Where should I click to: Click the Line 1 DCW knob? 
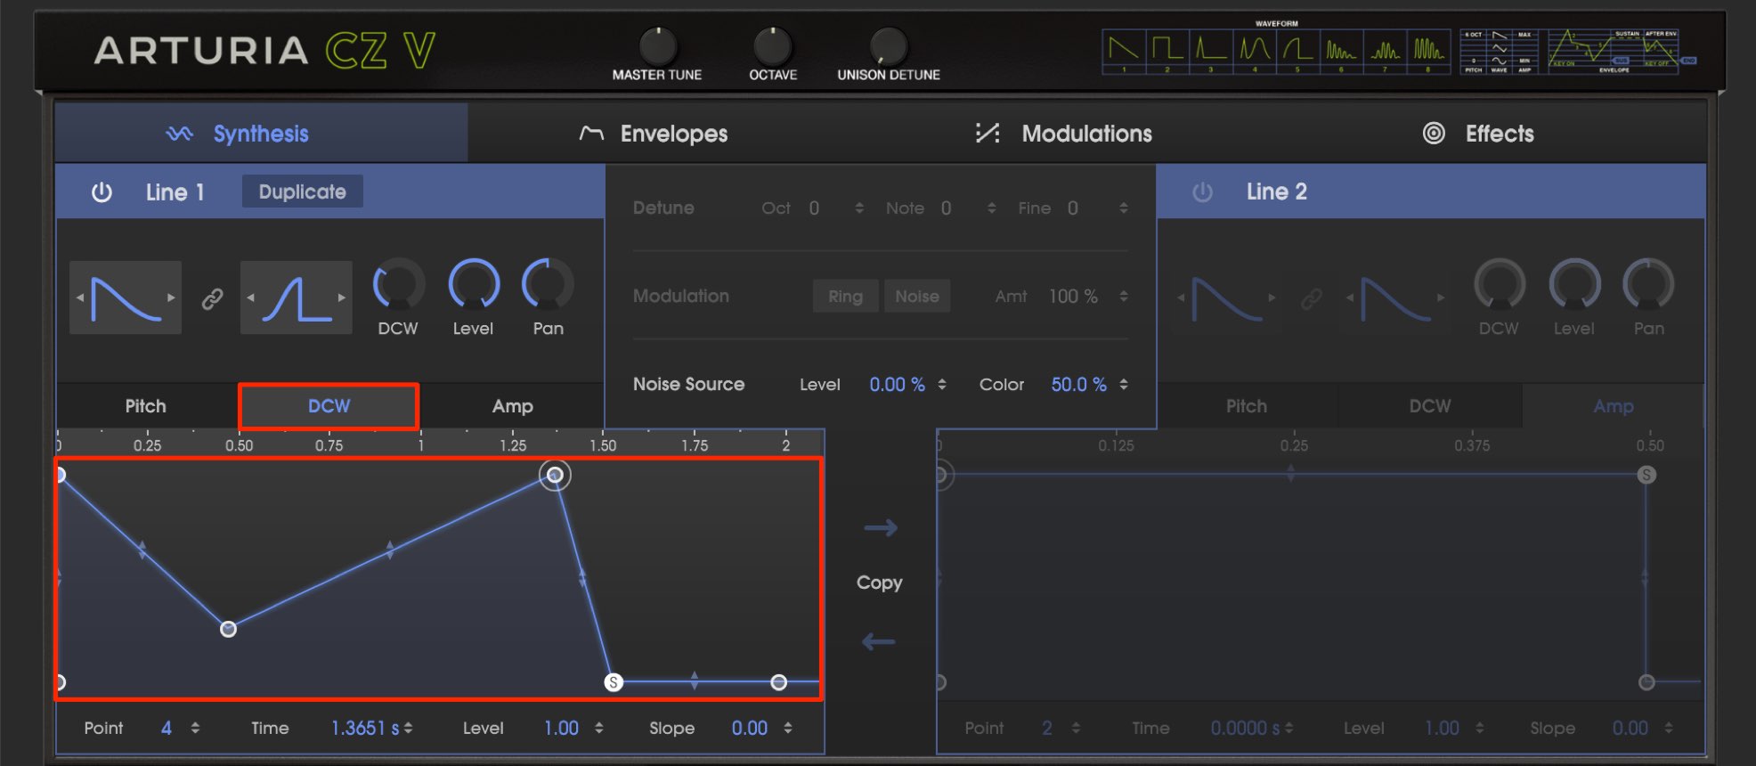(x=398, y=284)
